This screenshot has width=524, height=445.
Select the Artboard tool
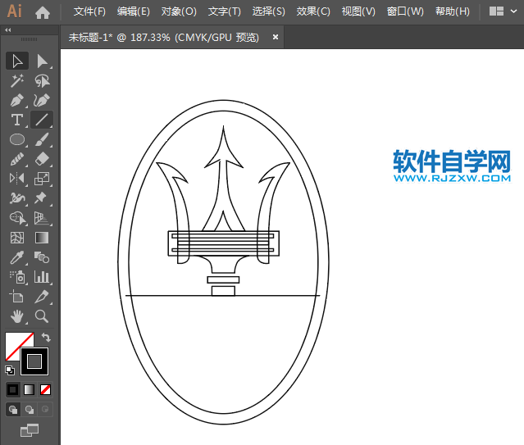click(x=17, y=297)
